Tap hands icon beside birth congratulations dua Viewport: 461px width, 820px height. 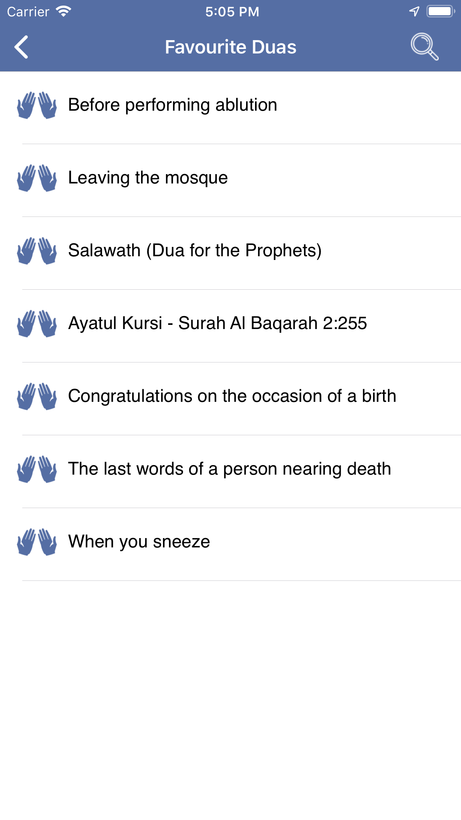tap(37, 396)
